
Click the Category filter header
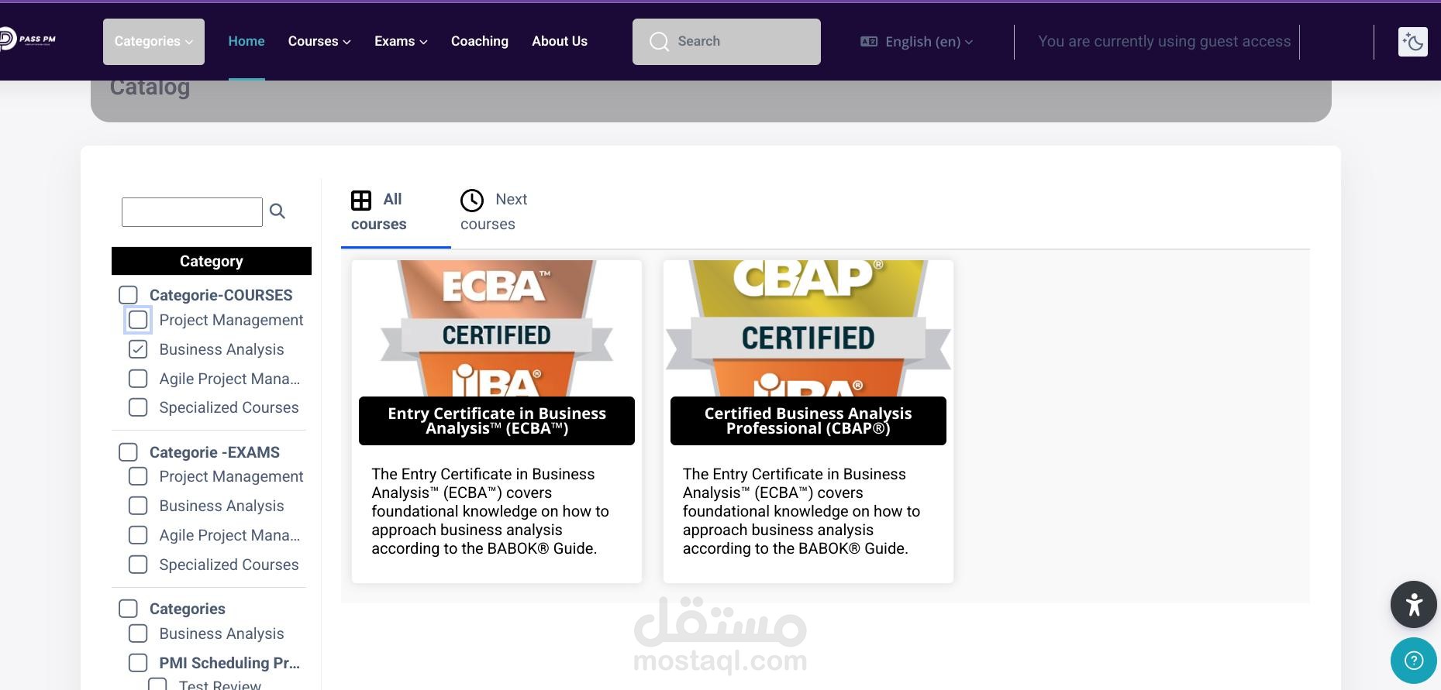coord(212,261)
